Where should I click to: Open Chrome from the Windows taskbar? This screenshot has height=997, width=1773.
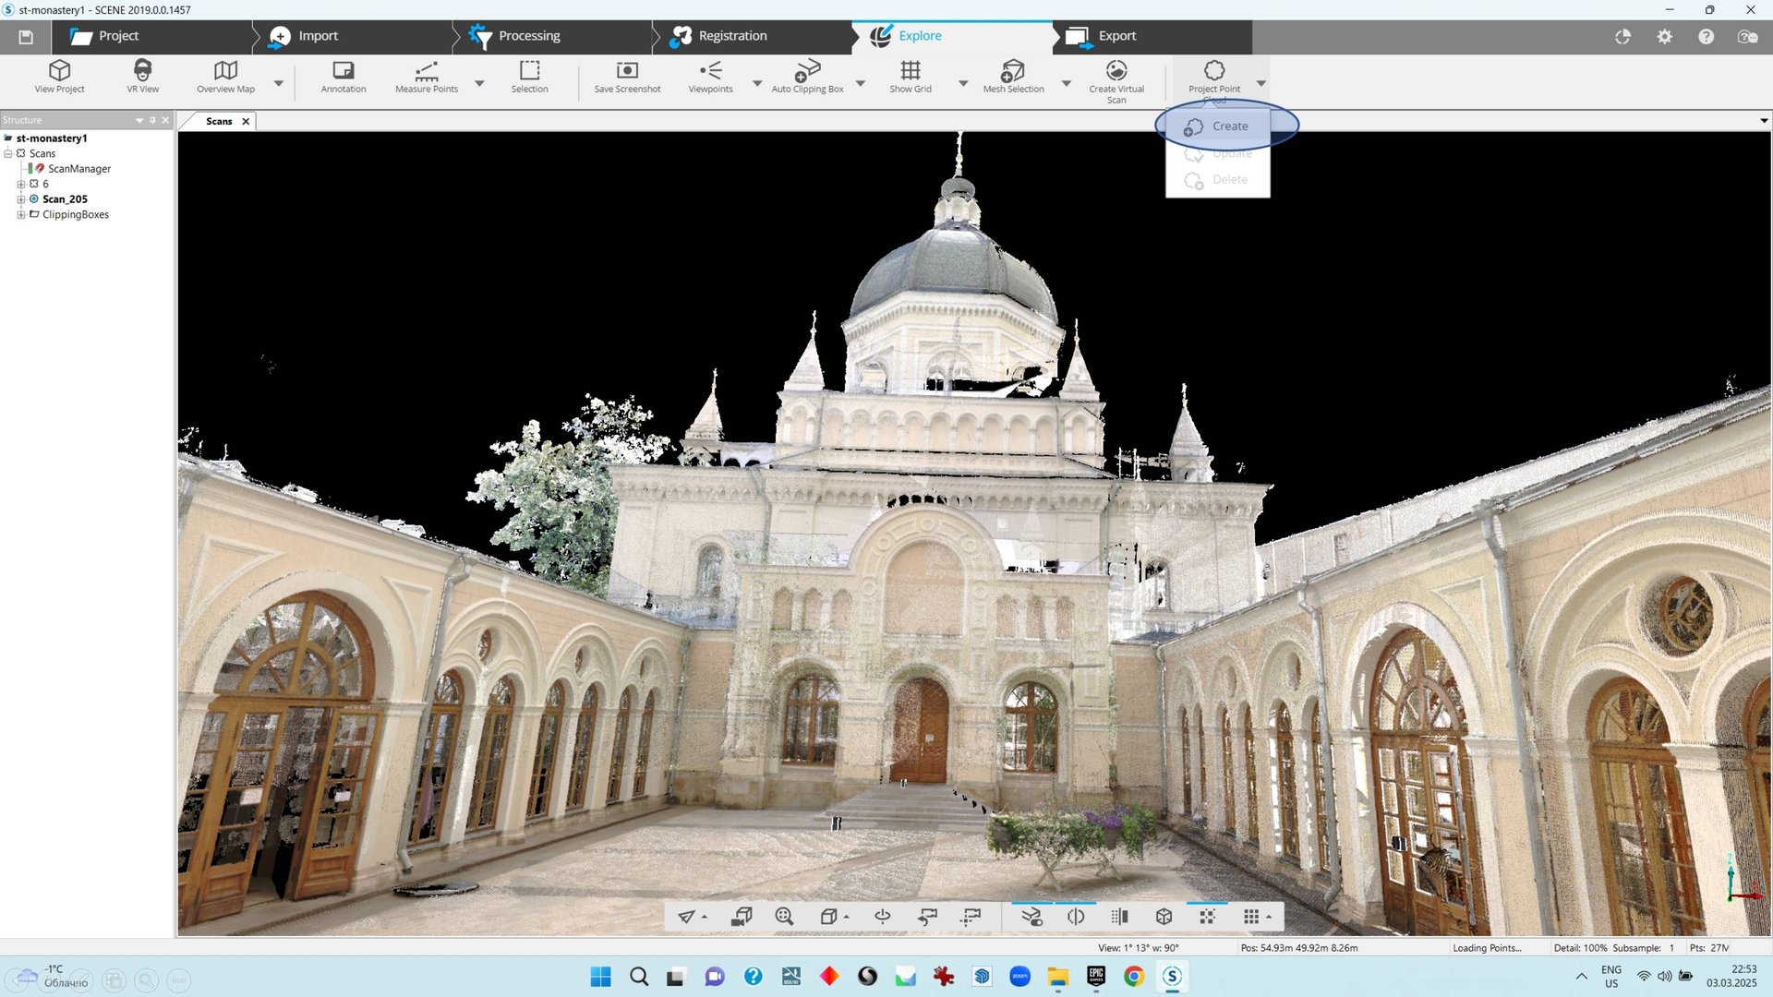[x=1134, y=977]
